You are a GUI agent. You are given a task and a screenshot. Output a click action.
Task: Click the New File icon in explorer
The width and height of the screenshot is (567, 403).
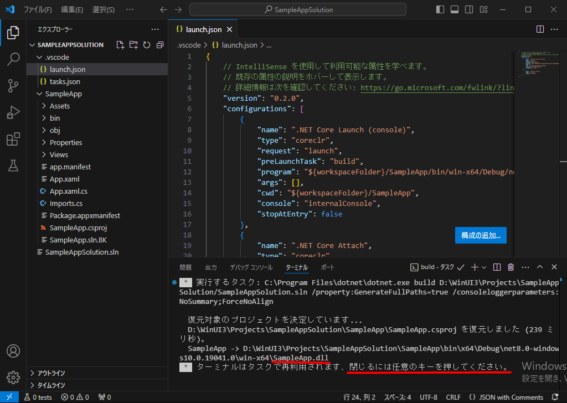[120, 45]
